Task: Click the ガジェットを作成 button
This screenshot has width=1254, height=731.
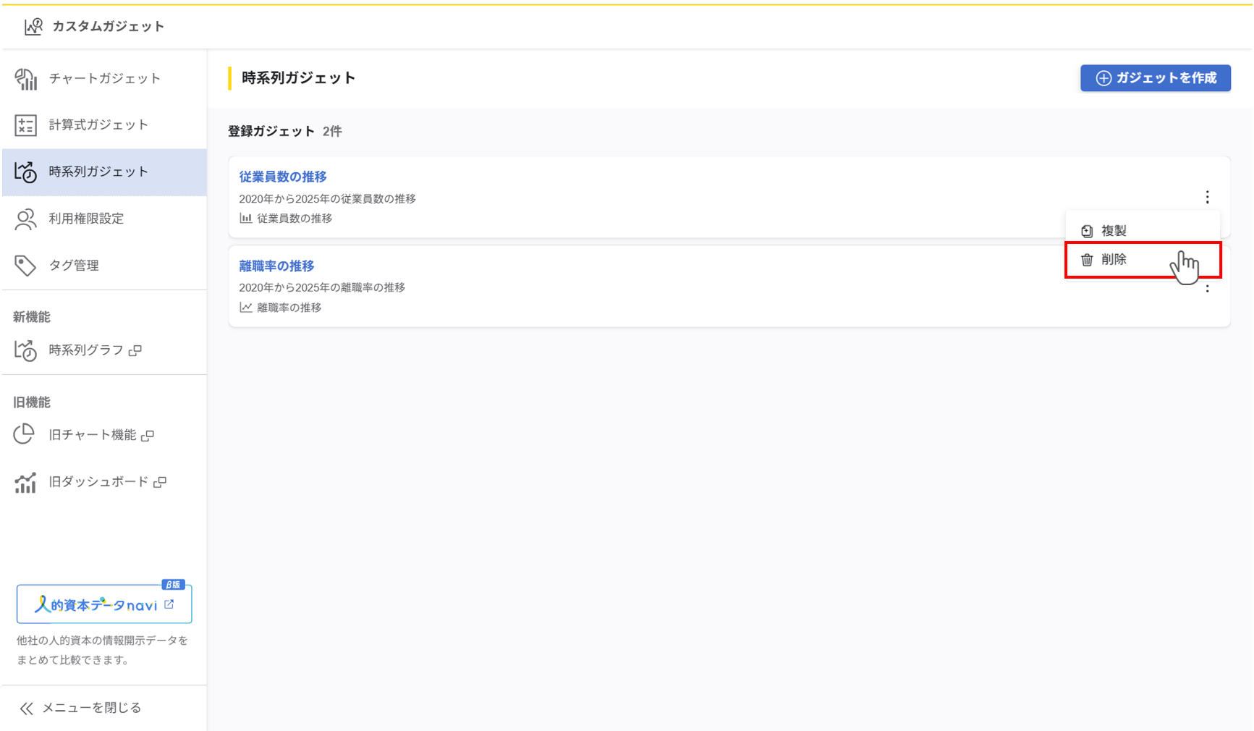Action: coord(1155,78)
